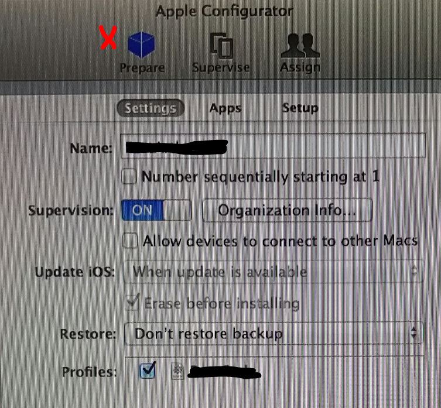Screen dimensions: 441x408
Task: Click the Supervise text label in toolbar
Action: tap(221, 68)
